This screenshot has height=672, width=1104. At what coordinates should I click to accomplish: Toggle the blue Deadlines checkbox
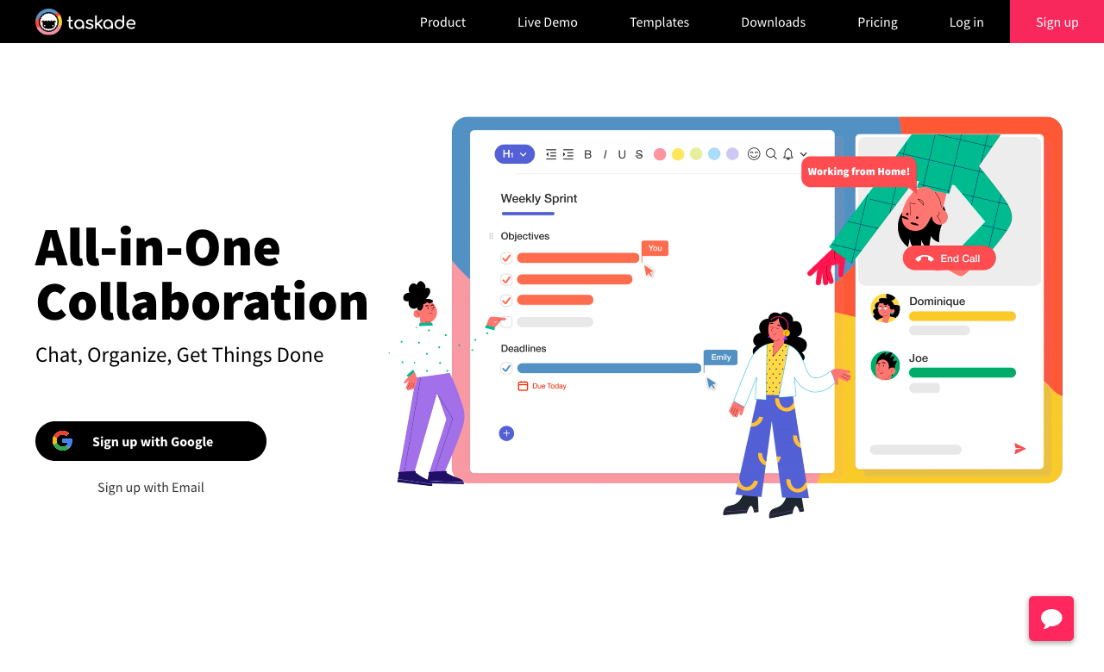pos(506,368)
